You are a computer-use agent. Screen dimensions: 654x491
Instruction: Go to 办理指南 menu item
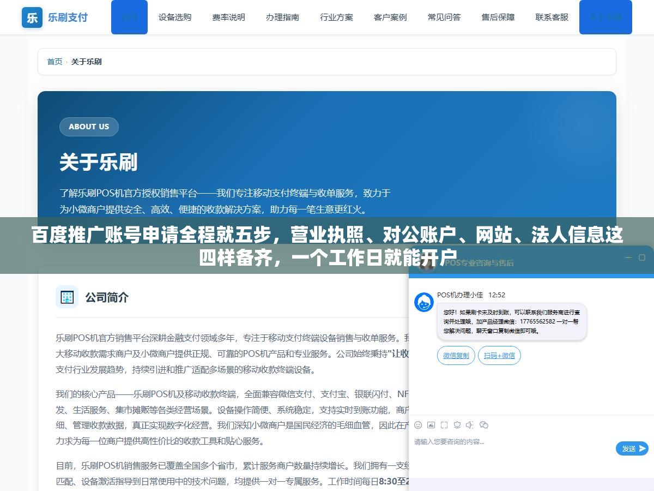pyautogui.click(x=282, y=17)
